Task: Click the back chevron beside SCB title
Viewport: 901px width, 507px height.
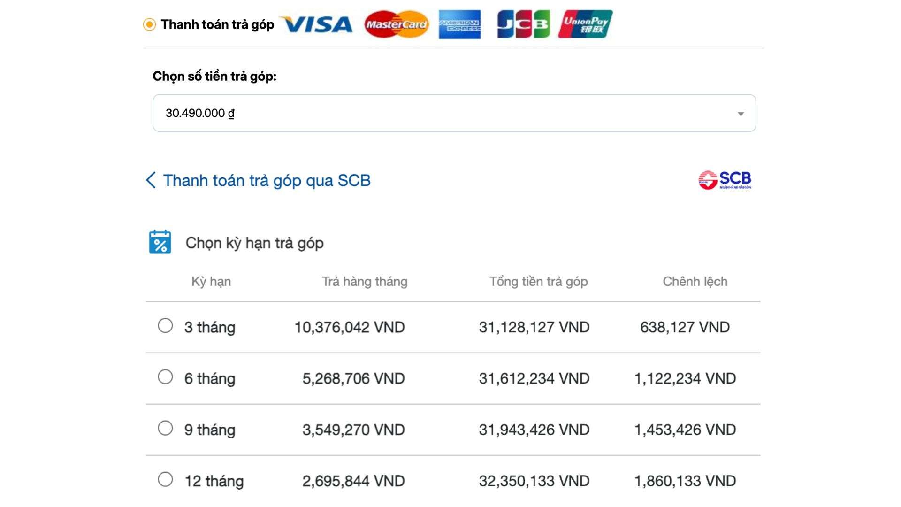Action: pyautogui.click(x=151, y=180)
